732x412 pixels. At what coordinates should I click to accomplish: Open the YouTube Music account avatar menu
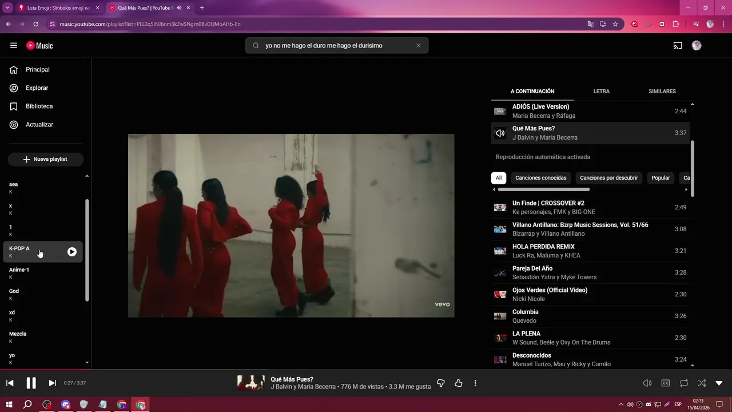pyautogui.click(x=697, y=45)
